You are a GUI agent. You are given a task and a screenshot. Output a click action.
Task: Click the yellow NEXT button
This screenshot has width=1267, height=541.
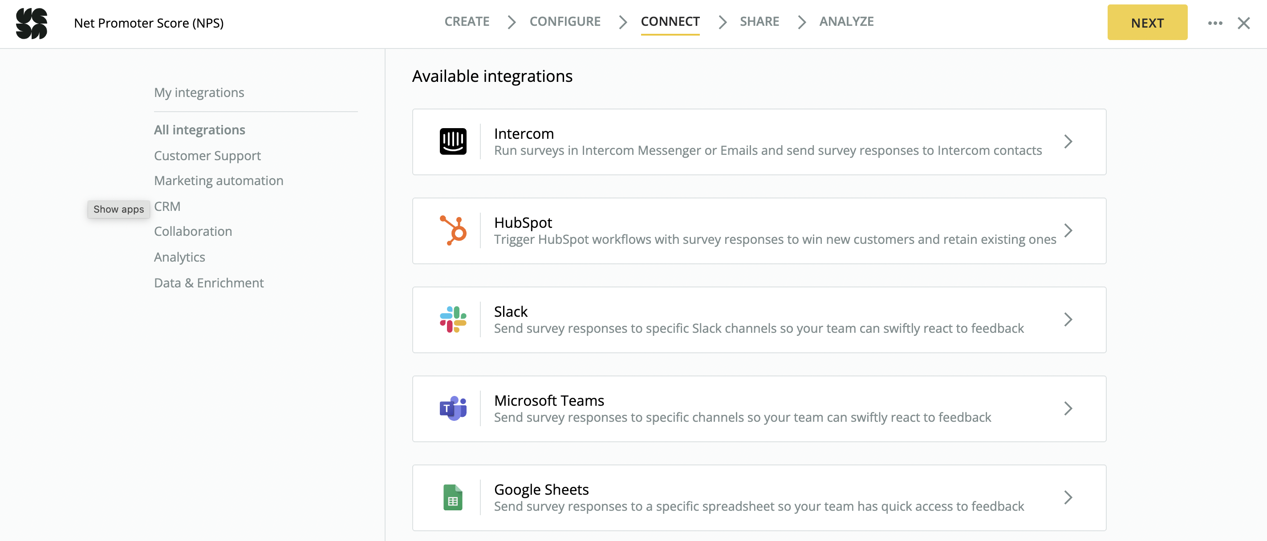[x=1147, y=23]
